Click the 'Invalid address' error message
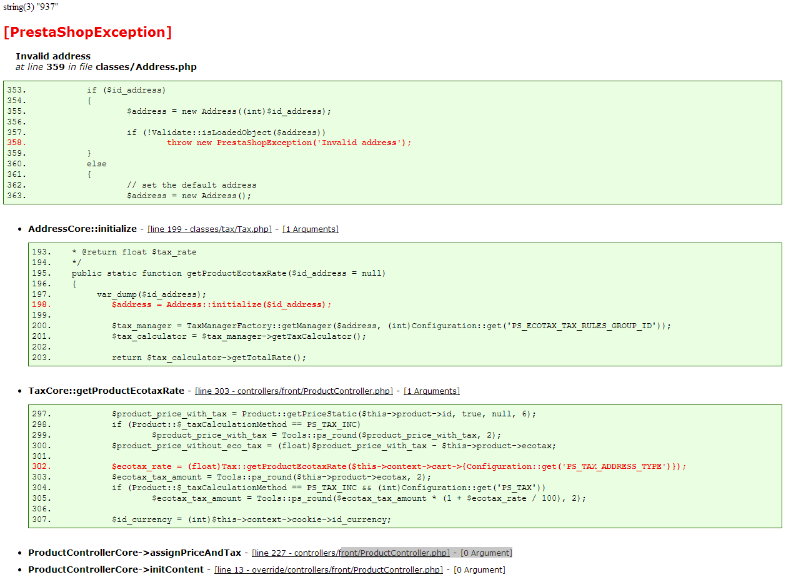 (53, 56)
